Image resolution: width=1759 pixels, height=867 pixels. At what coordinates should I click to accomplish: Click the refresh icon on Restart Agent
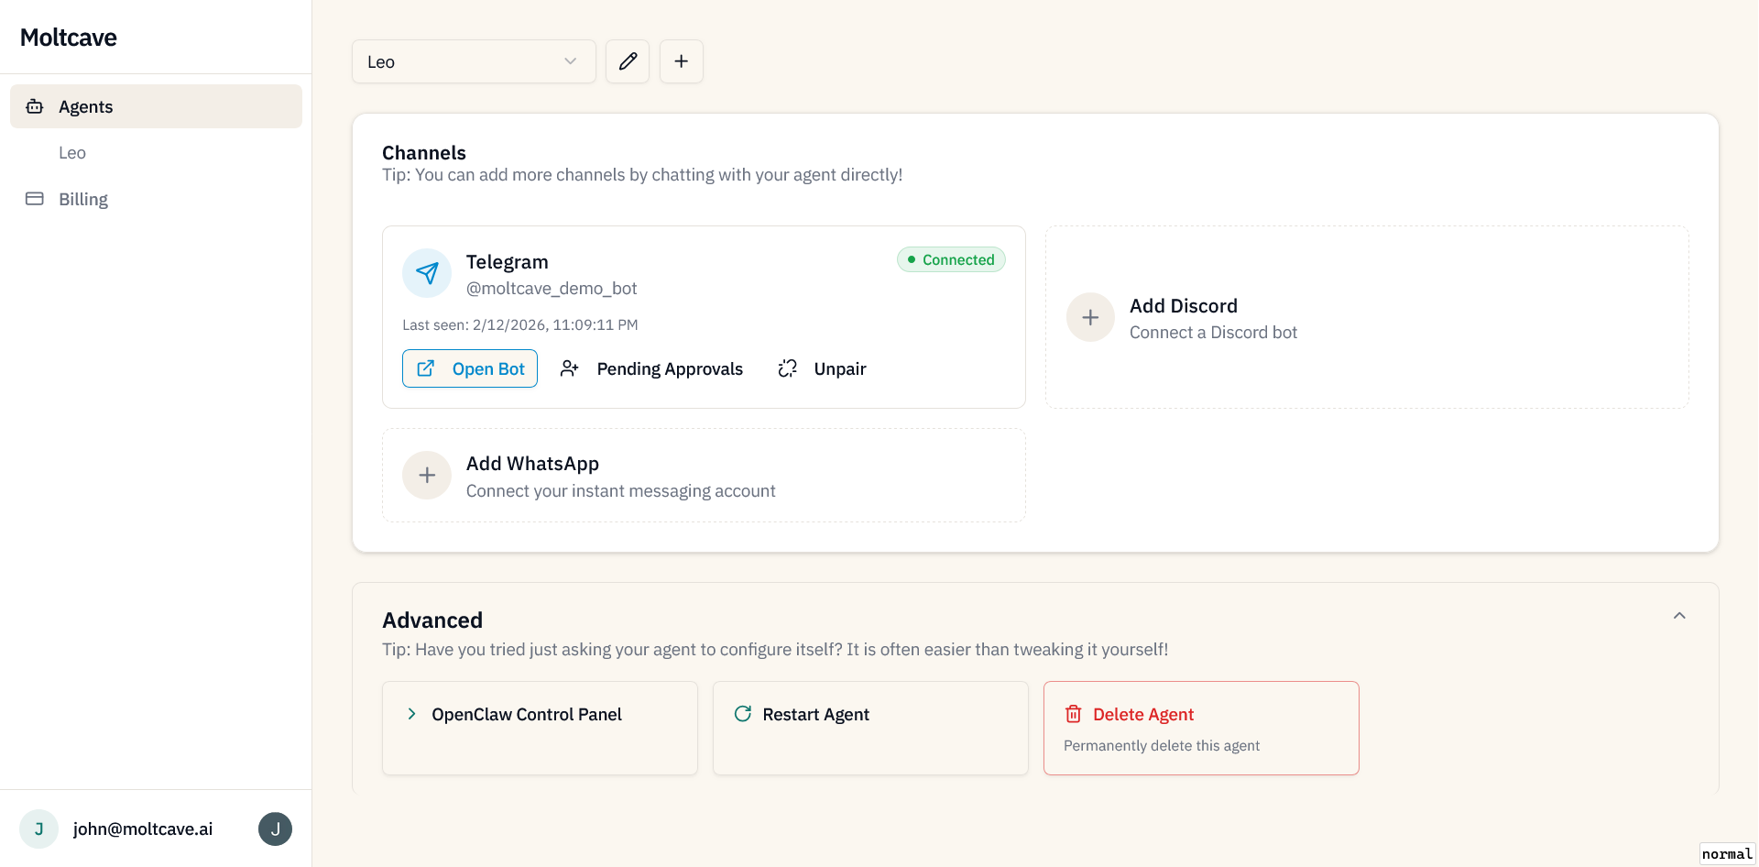pos(743,714)
